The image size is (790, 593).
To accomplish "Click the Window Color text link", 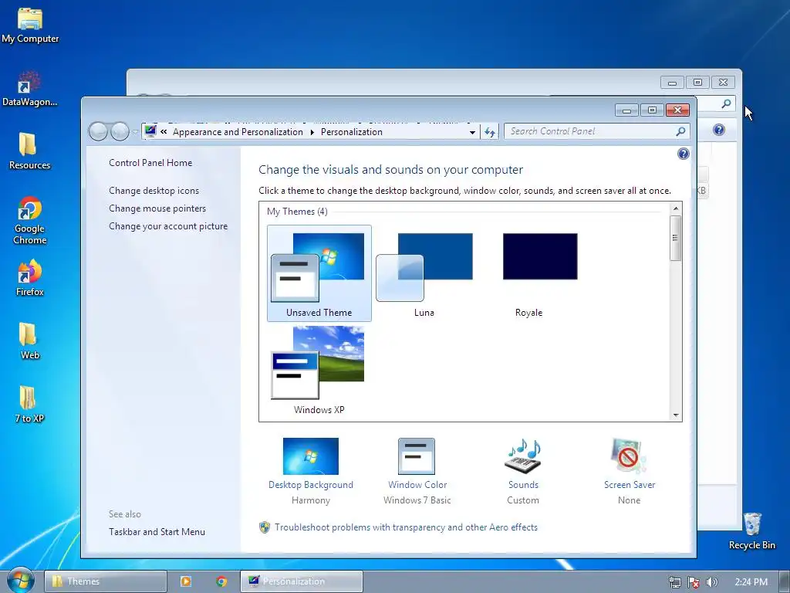I will (x=417, y=485).
